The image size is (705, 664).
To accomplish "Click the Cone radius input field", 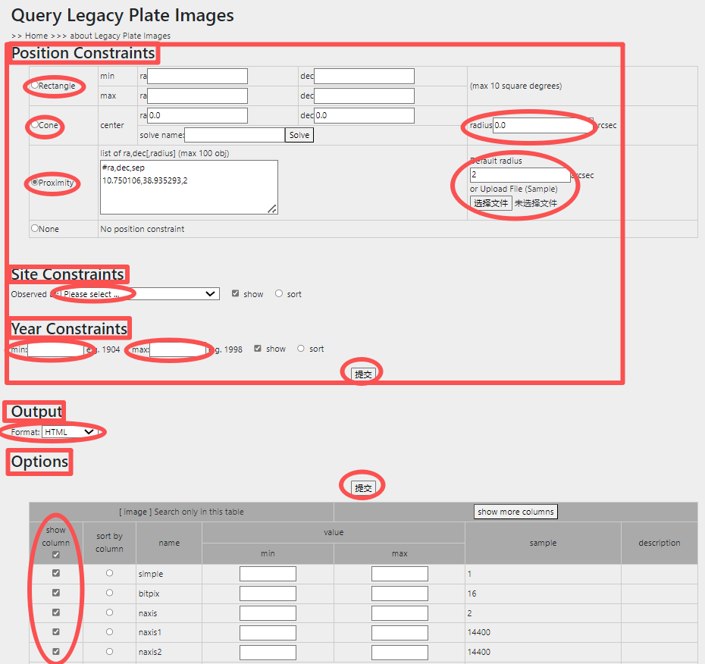I will [x=541, y=125].
